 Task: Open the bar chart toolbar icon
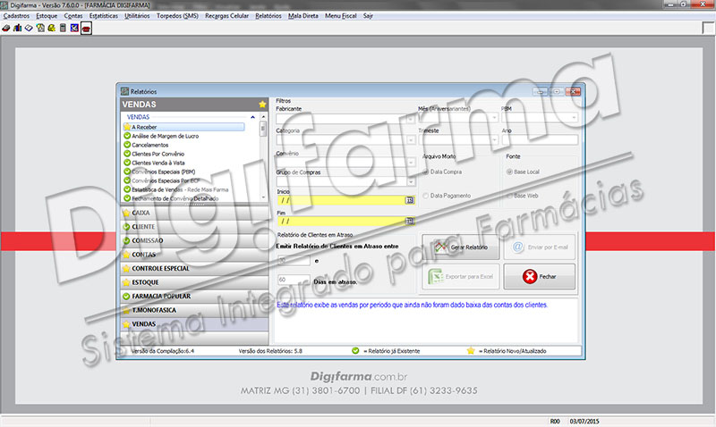pyautogui.click(x=17, y=29)
